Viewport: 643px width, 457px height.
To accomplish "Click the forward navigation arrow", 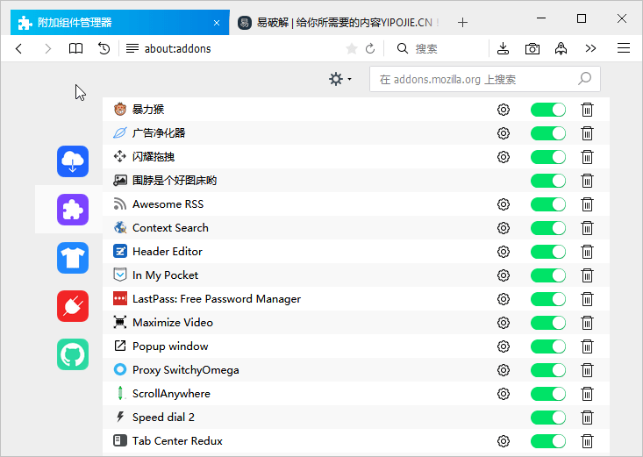I will 47,48.
